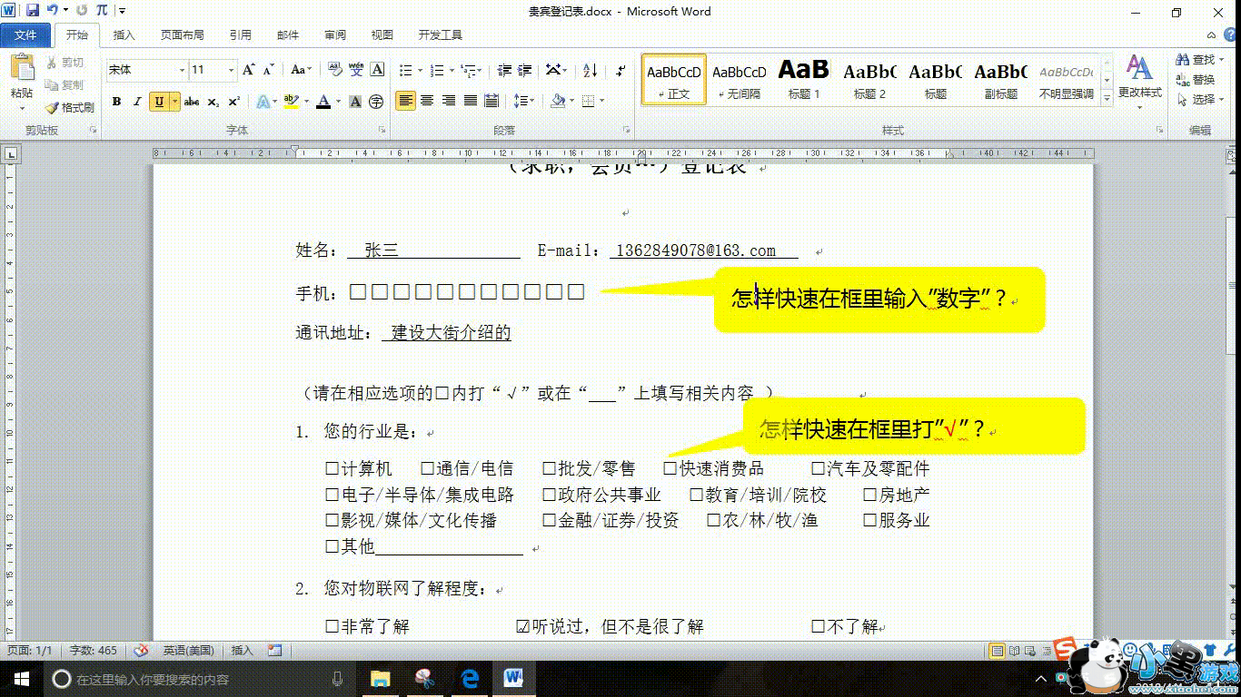
Task: Open the 文件 (File) tab
Action: pyautogui.click(x=25, y=34)
